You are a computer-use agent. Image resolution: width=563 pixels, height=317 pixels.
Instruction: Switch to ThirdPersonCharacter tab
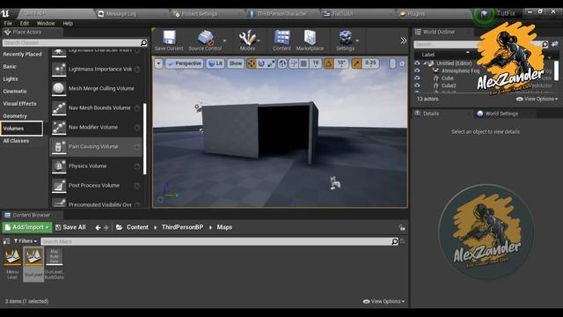coord(281,14)
